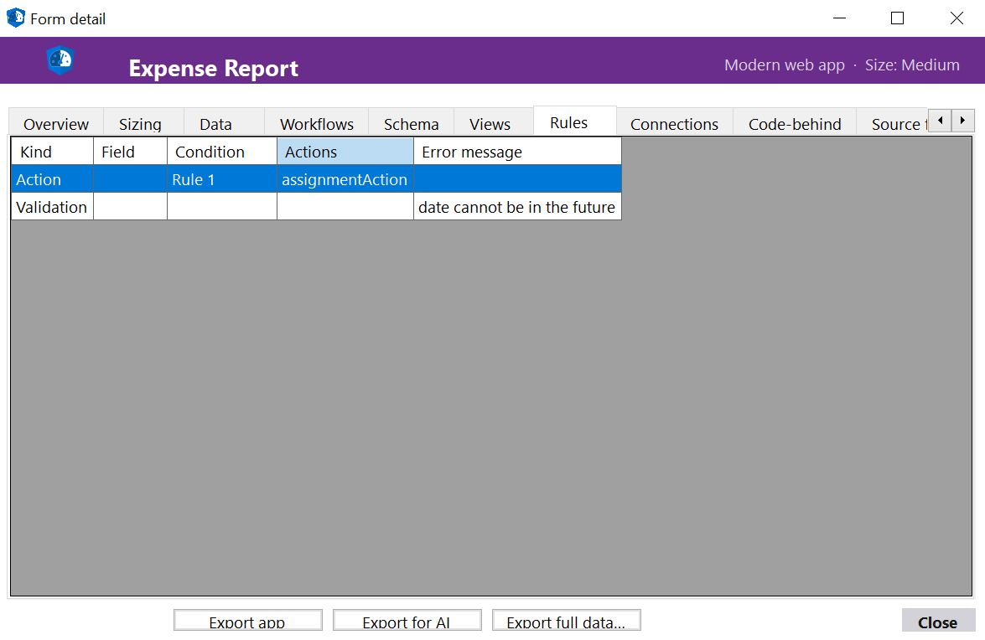The height and width of the screenshot is (640, 985).
Task: Click the app logo icon in the purple header
Action: [x=60, y=59]
